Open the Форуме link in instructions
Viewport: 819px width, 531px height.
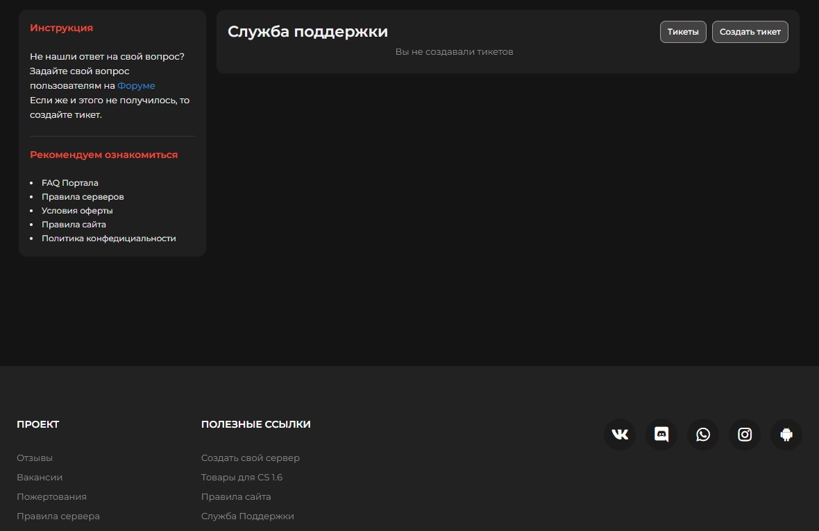click(x=136, y=86)
